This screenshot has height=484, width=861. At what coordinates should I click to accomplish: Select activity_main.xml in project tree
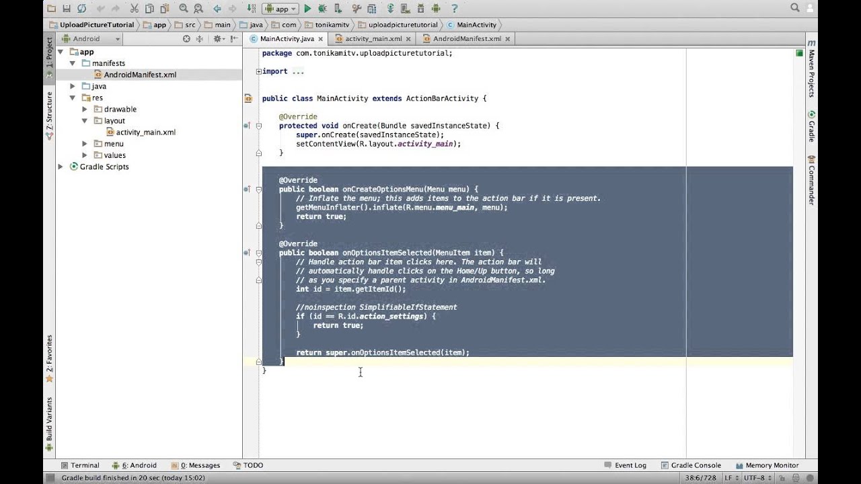(140, 132)
